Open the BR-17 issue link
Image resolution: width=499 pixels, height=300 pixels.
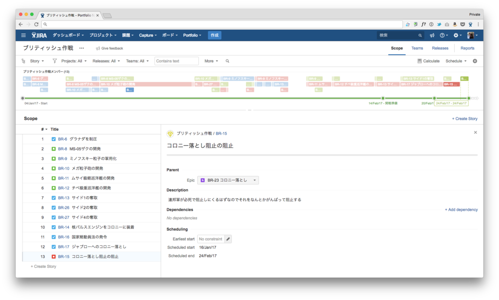pos(64,247)
